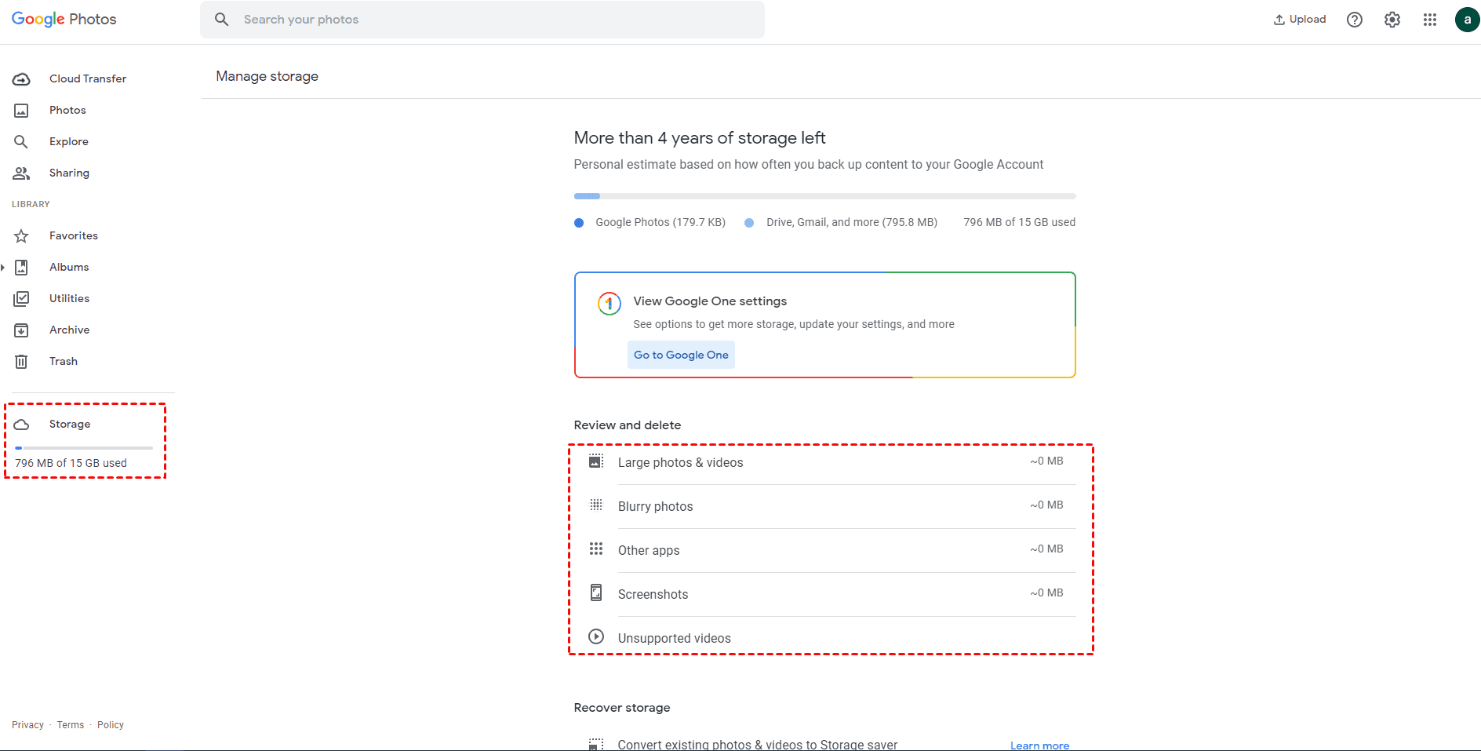Go to Sharing in the sidebar
This screenshot has height=751, width=1481.
tap(69, 173)
